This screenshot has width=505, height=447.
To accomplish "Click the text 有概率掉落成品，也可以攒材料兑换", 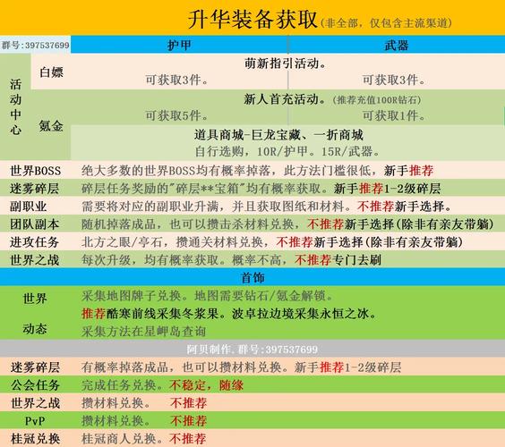I will [182, 367].
